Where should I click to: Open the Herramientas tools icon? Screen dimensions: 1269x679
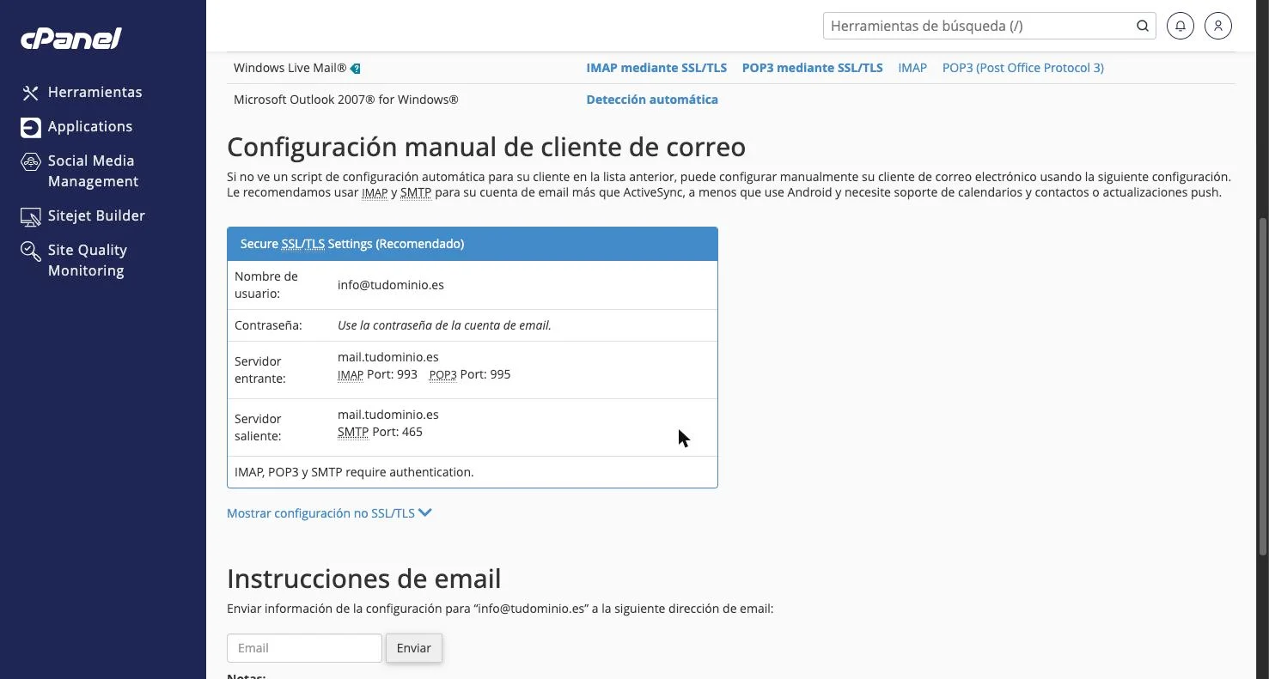click(x=31, y=93)
